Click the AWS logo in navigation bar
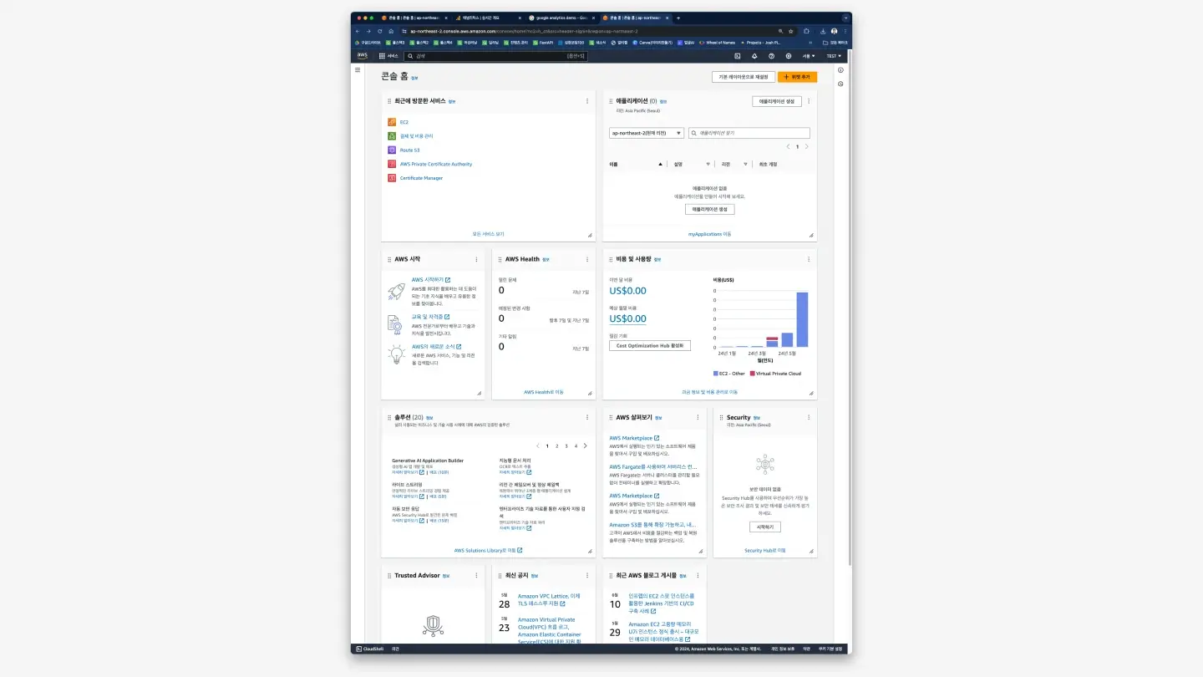Image resolution: width=1203 pixels, height=677 pixels. 362,56
